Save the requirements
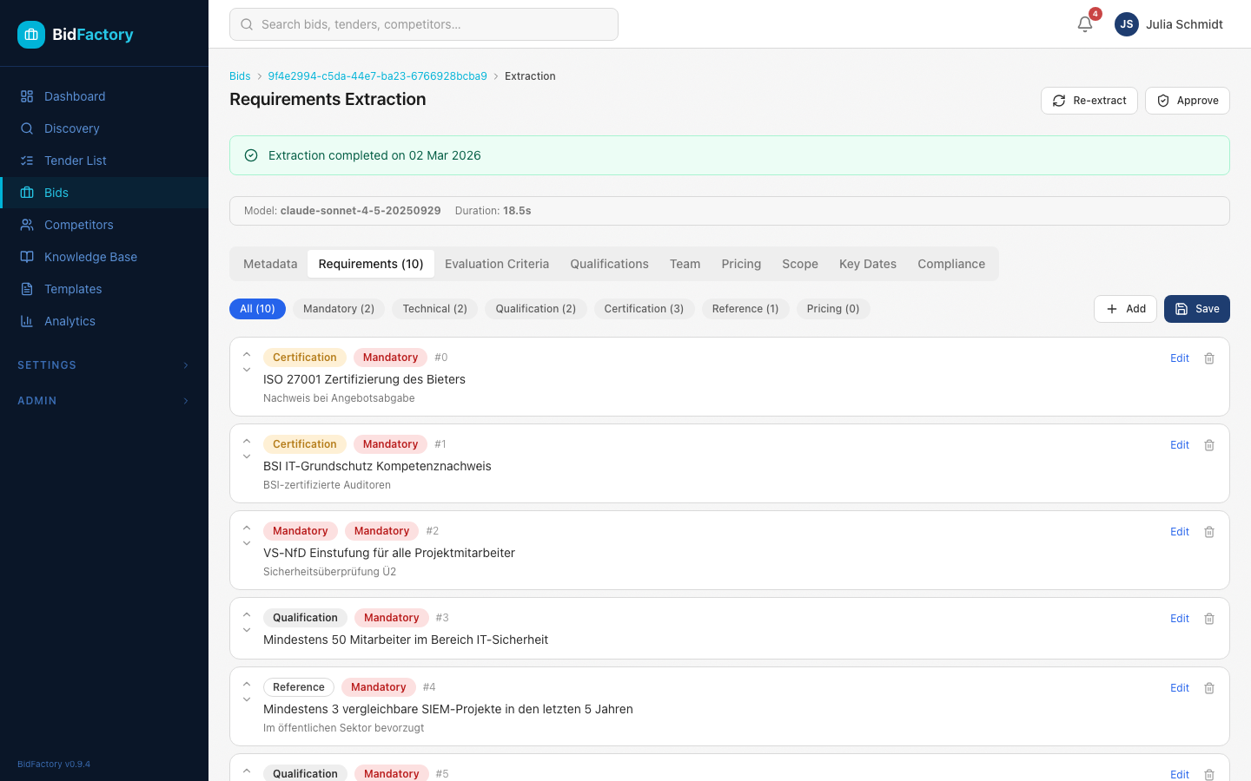 1197,309
